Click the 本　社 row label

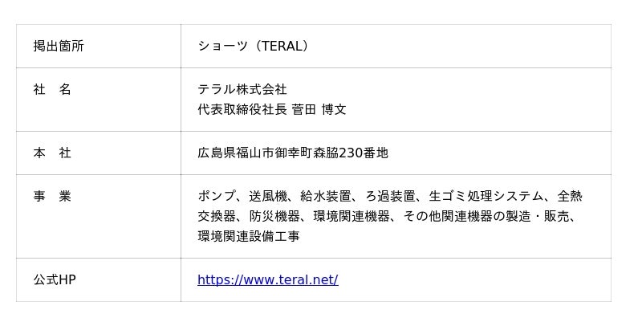coord(52,153)
